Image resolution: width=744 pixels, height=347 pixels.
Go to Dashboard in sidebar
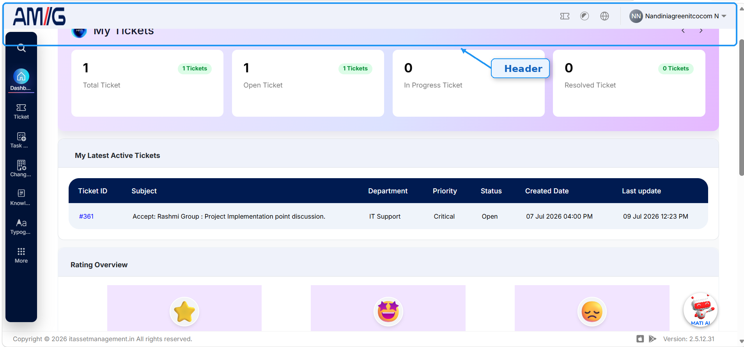pos(21,80)
